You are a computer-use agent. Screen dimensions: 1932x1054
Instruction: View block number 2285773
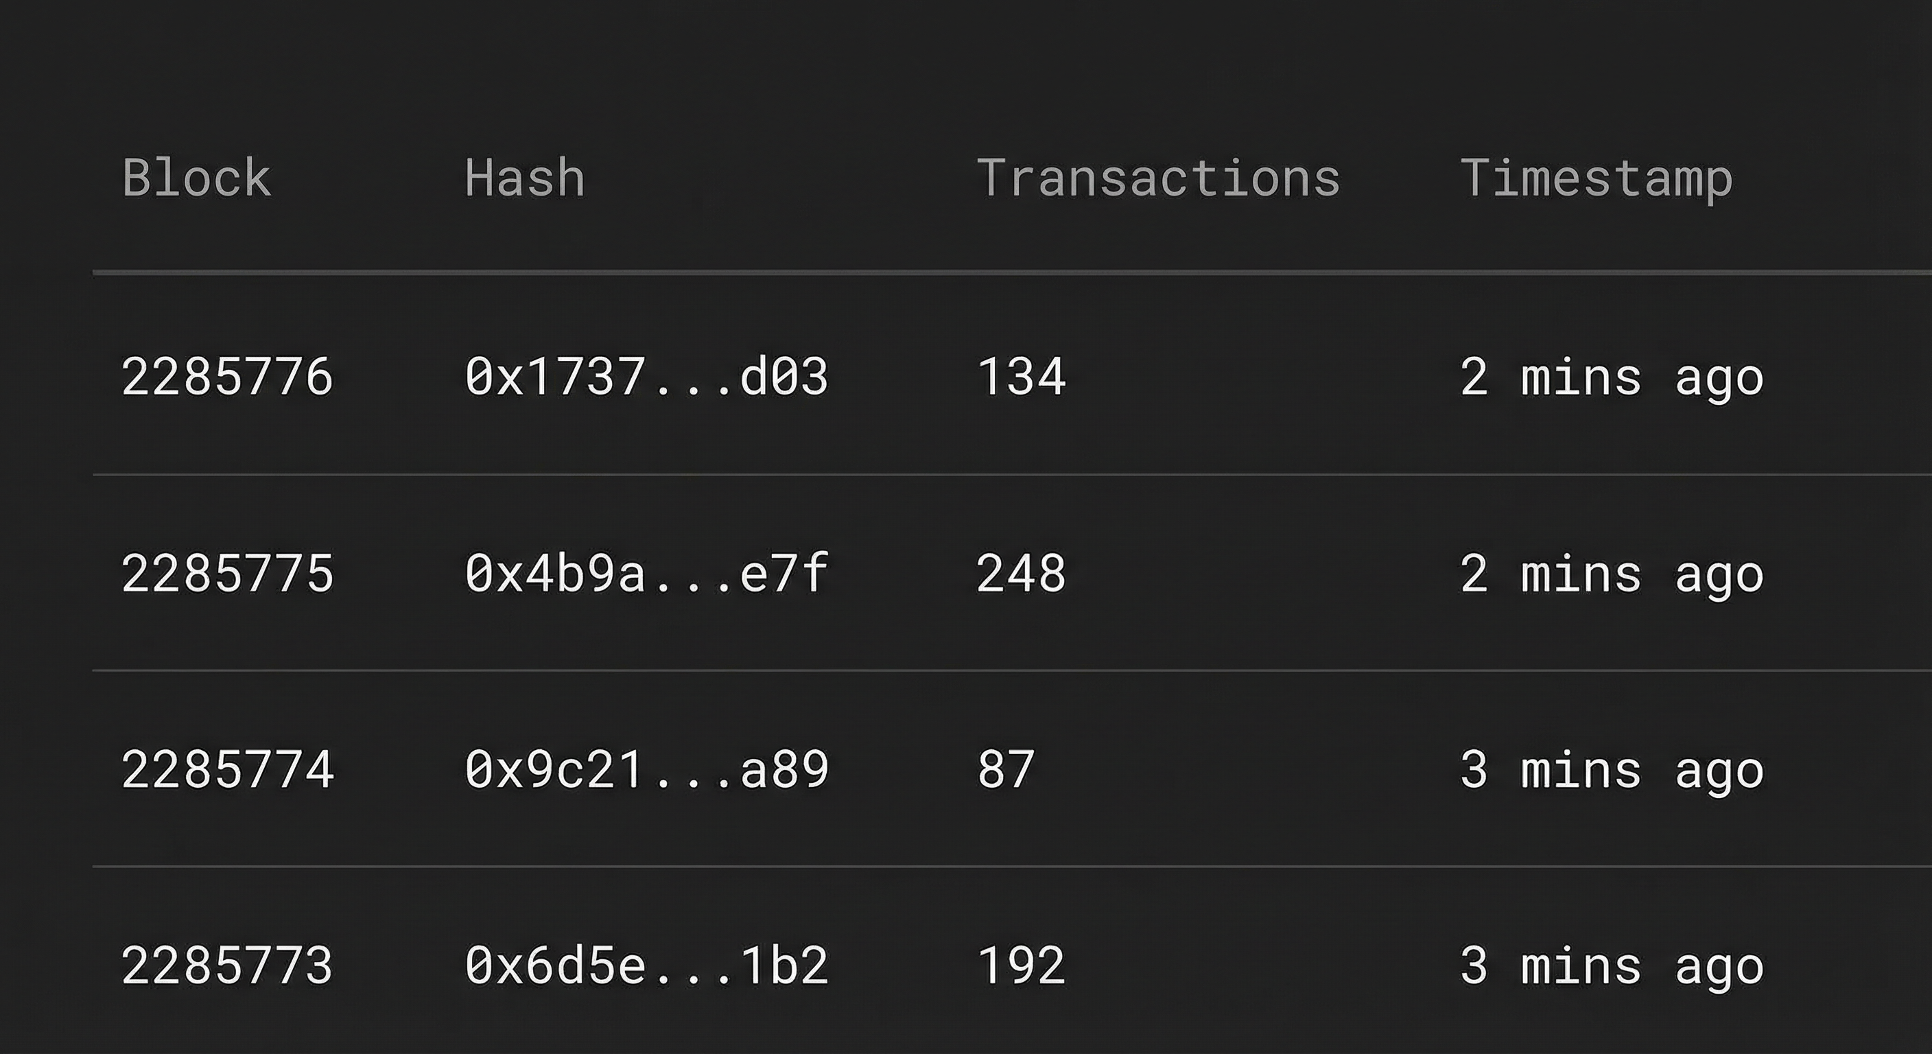pos(227,966)
